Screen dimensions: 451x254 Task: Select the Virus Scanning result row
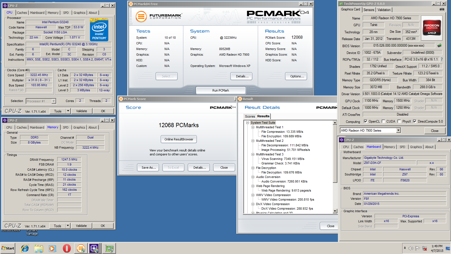pos(283,159)
